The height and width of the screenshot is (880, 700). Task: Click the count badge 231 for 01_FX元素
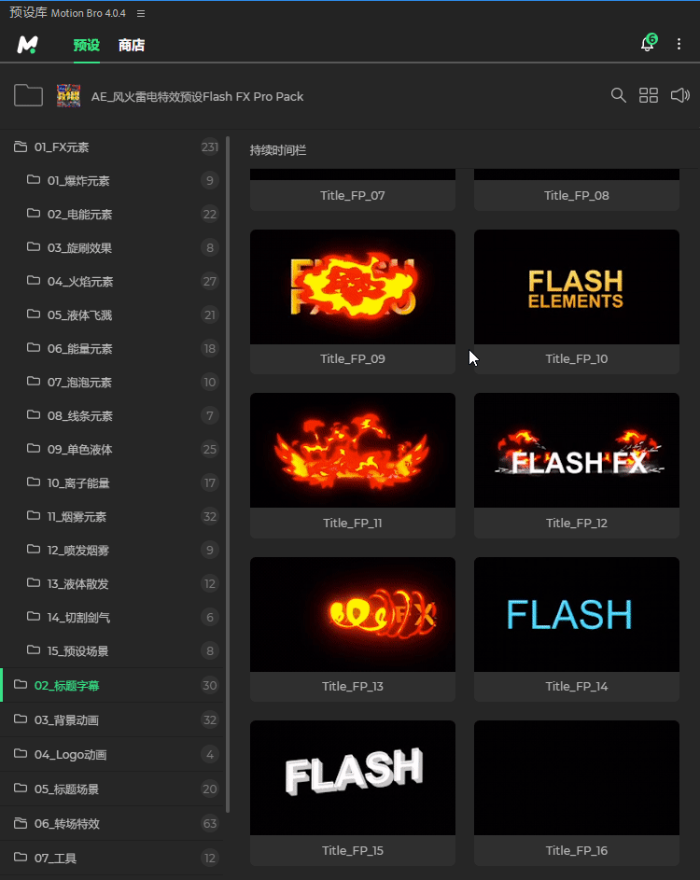coord(209,147)
